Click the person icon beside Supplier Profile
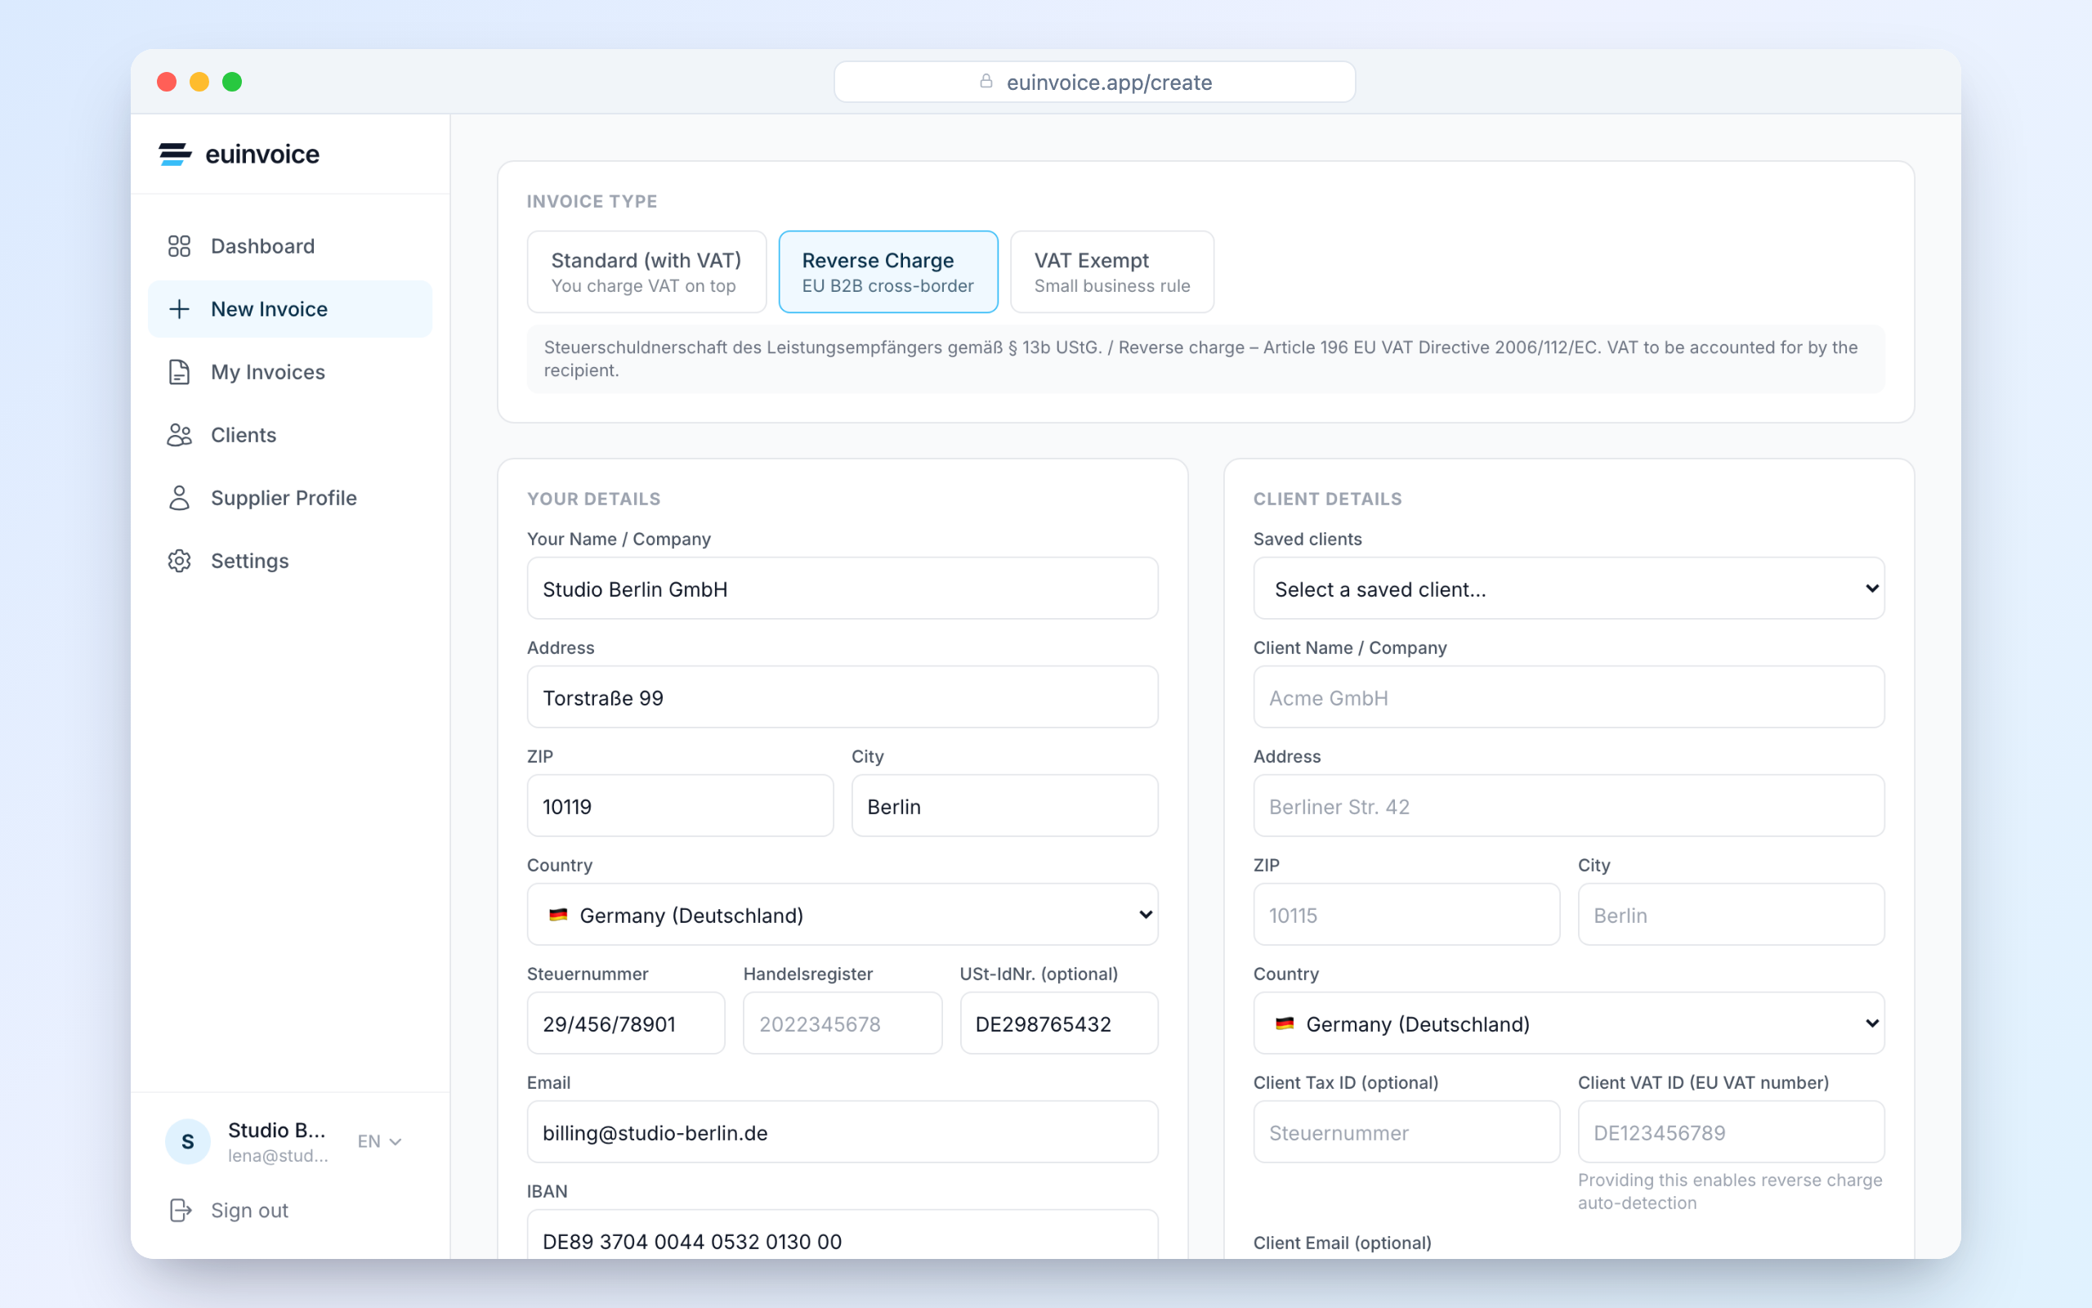 179,497
